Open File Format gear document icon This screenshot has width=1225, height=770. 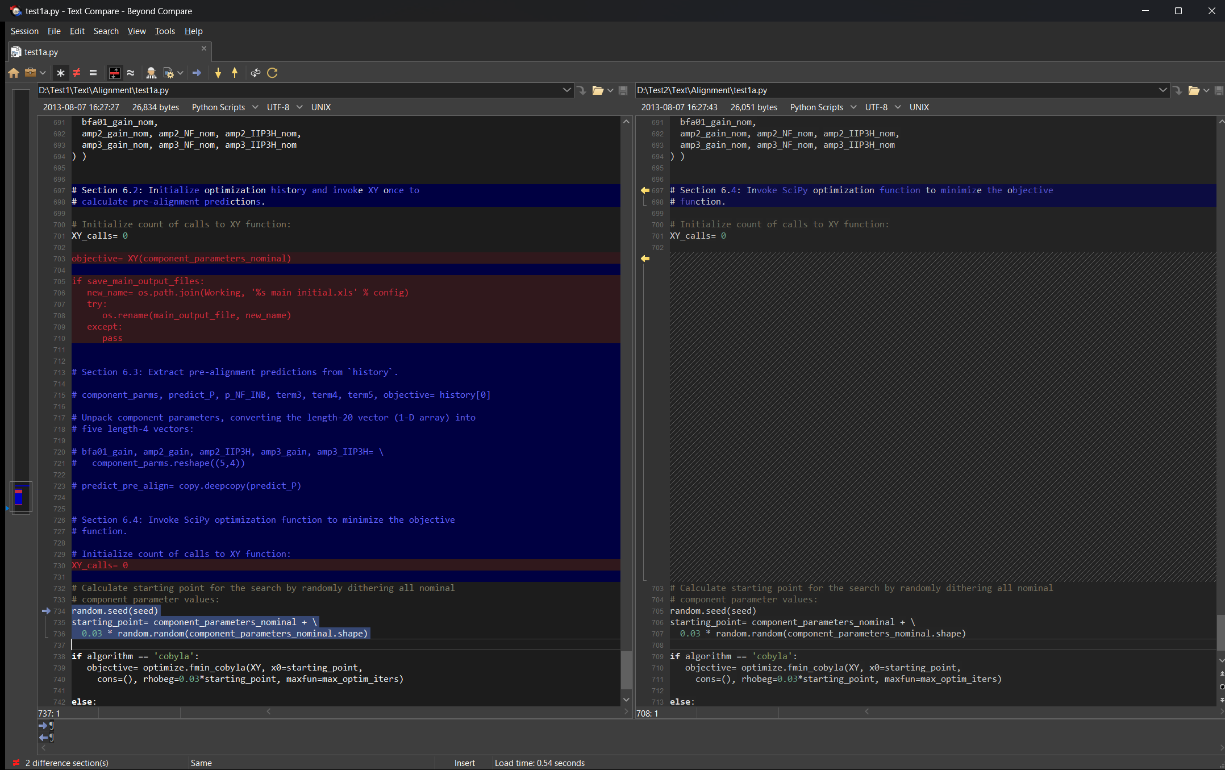click(x=168, y=73)
